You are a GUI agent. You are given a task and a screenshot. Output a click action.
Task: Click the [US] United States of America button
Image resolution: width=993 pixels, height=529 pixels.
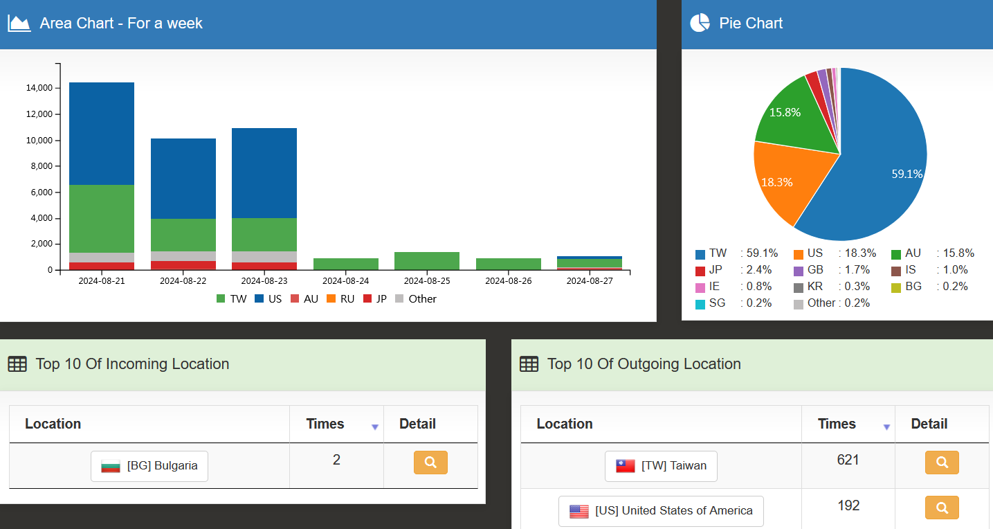pyautogui.click(x=661, y=511)
